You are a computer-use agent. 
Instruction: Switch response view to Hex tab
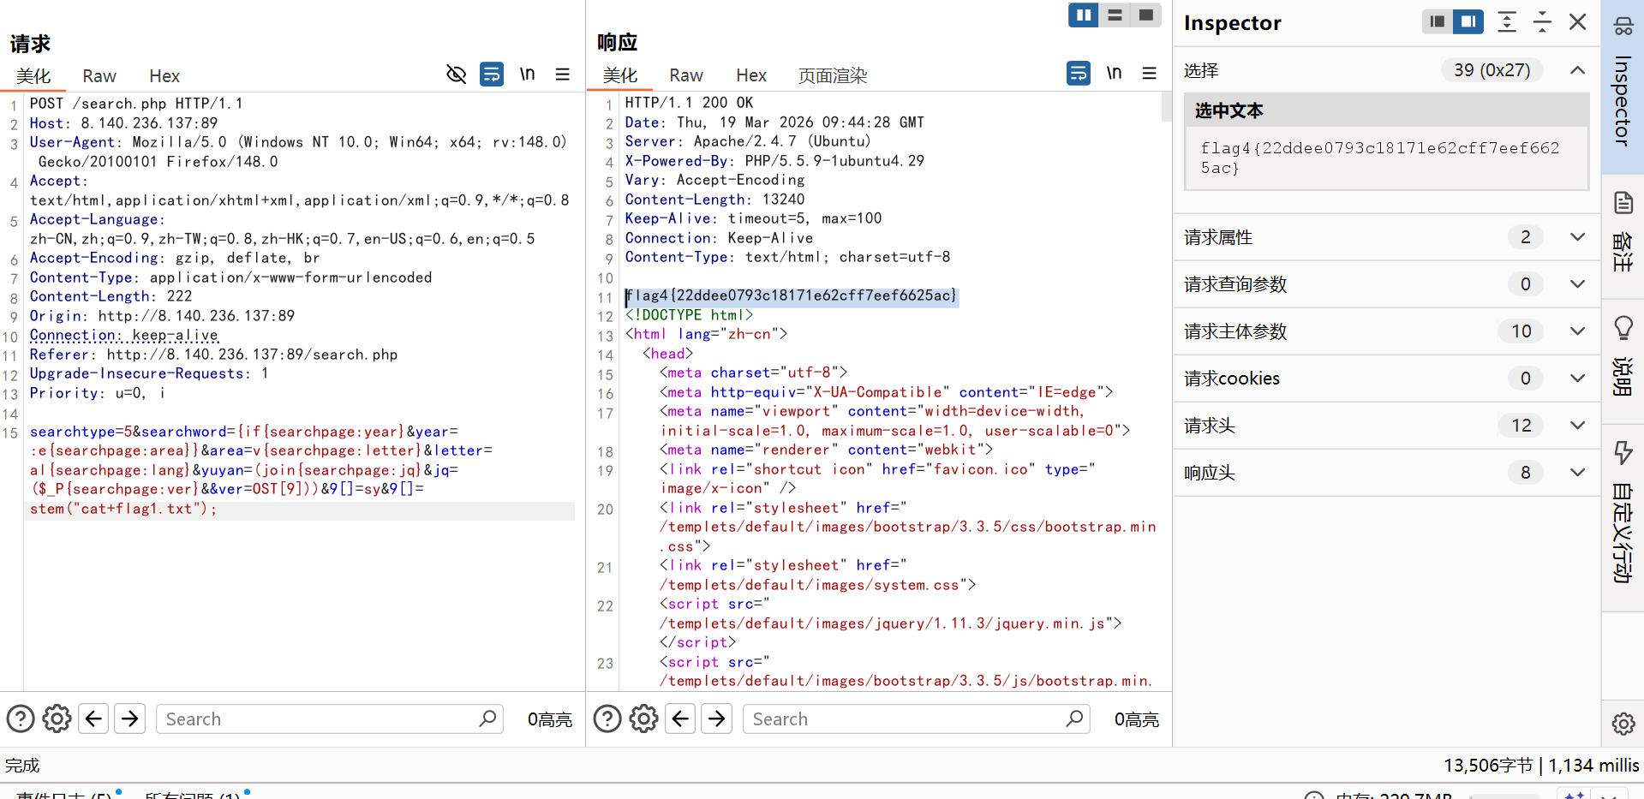[x=750, y=76]
